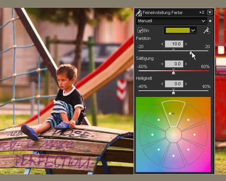Open the Feineinstellung Farbe panel menu icon
Screen dimensions: 226x181
click(x=202, y=13)
